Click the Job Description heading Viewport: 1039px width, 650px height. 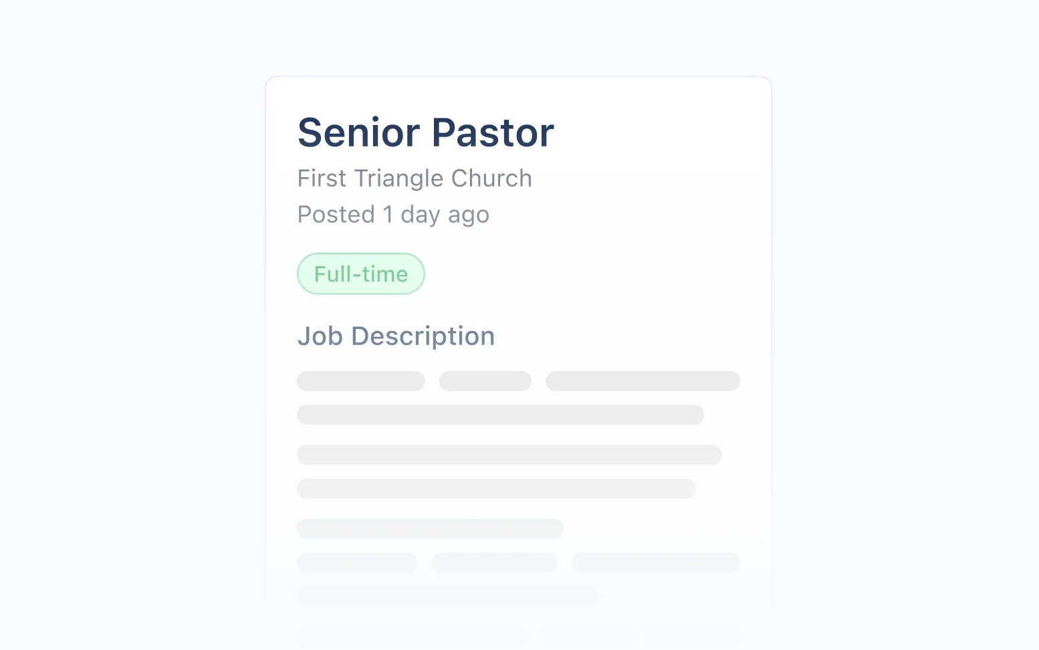[396, 336]
